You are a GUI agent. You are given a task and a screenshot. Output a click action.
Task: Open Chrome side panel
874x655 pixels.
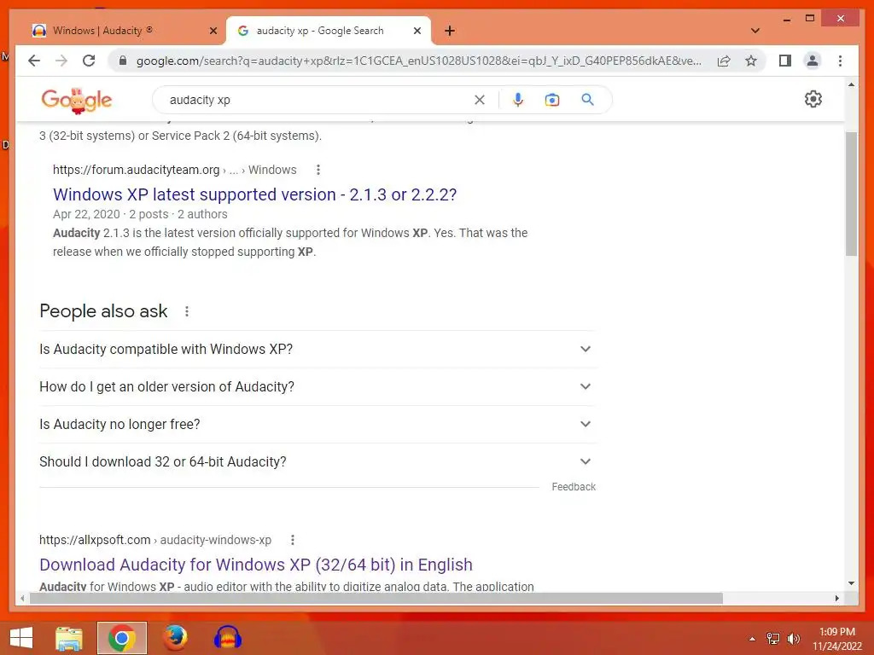point(785,61)
